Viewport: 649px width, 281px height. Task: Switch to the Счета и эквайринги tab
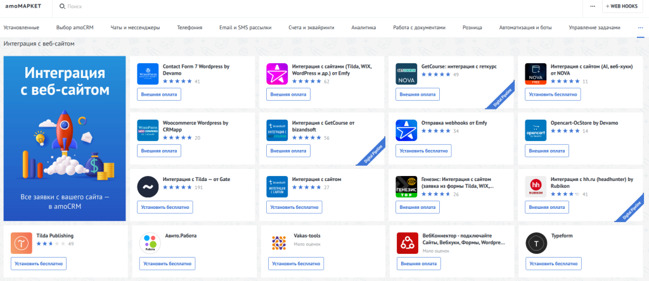point(311,28)
